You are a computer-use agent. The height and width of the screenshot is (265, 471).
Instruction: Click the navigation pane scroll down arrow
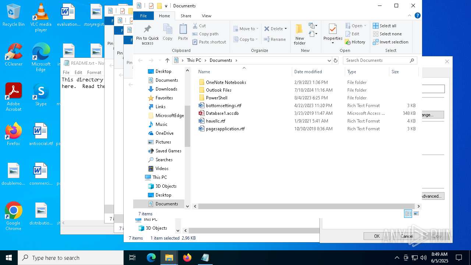[187, 206]
